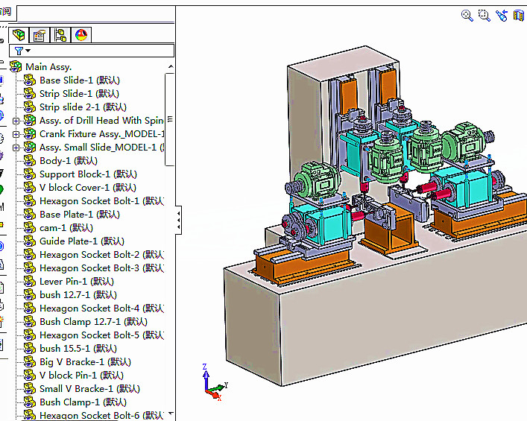This screenshot has width=527, height=421.
Task: Click the feature tree scroll up arrow
Action: point(171,67)
